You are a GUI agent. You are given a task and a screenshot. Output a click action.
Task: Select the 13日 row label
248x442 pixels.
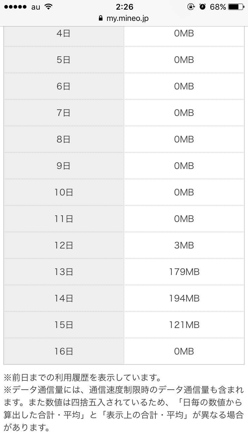click(x=64, y=272)
